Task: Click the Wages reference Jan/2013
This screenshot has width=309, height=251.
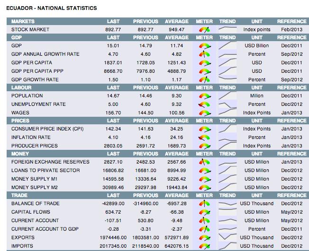Action: click(291, 113)
